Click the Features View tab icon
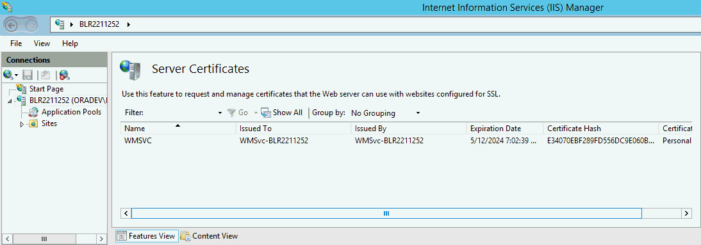Screen dimensions: 701x245 tap(122, 236)
